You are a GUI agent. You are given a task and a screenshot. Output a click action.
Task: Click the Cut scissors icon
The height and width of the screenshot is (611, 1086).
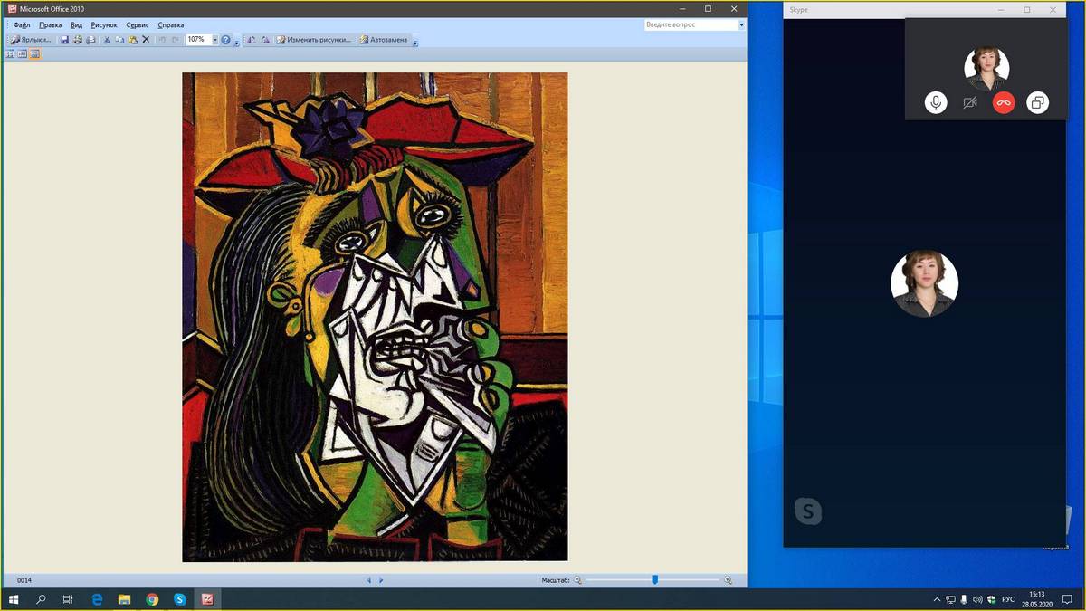(107, 40)
